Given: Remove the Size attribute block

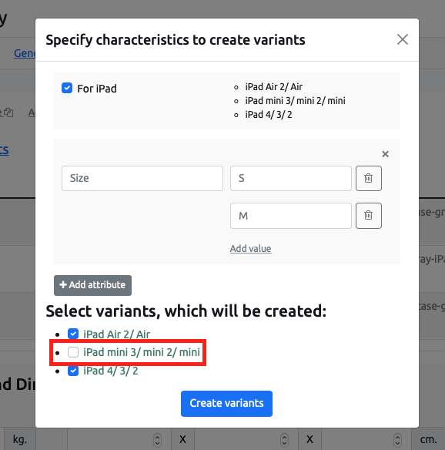Looking at the screenshot, I should [386, 154].
